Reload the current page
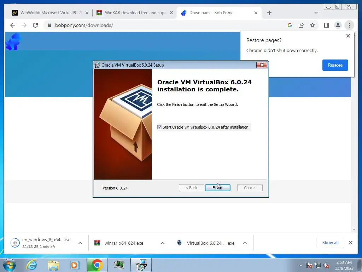Image resolution: width=362 pixels, height=272 pixels. tap(35, 25)
